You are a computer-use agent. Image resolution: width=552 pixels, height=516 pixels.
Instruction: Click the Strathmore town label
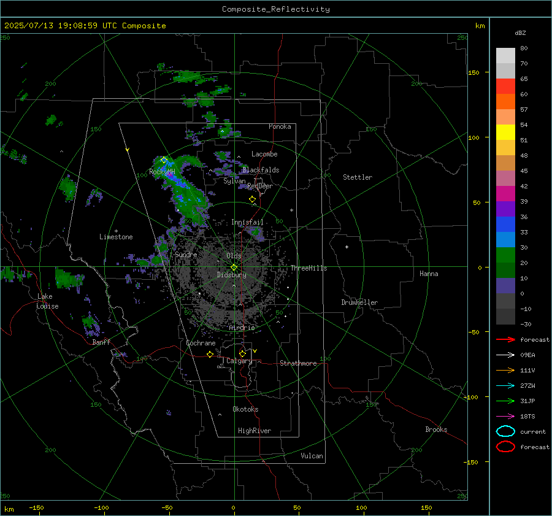298,363
